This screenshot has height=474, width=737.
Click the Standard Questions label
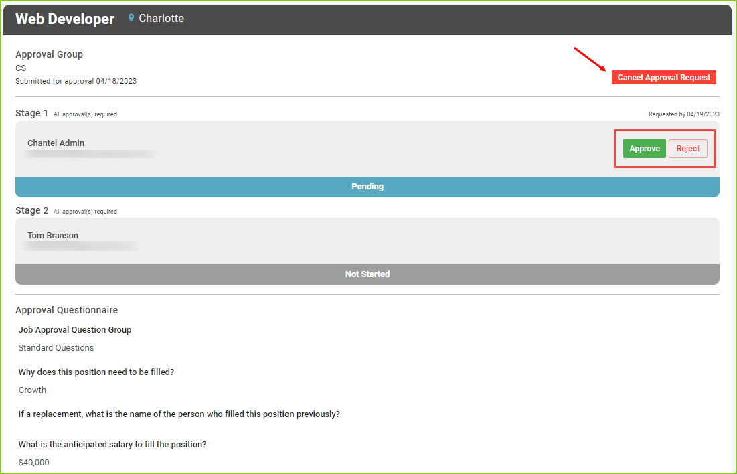(x=56, y=348)
